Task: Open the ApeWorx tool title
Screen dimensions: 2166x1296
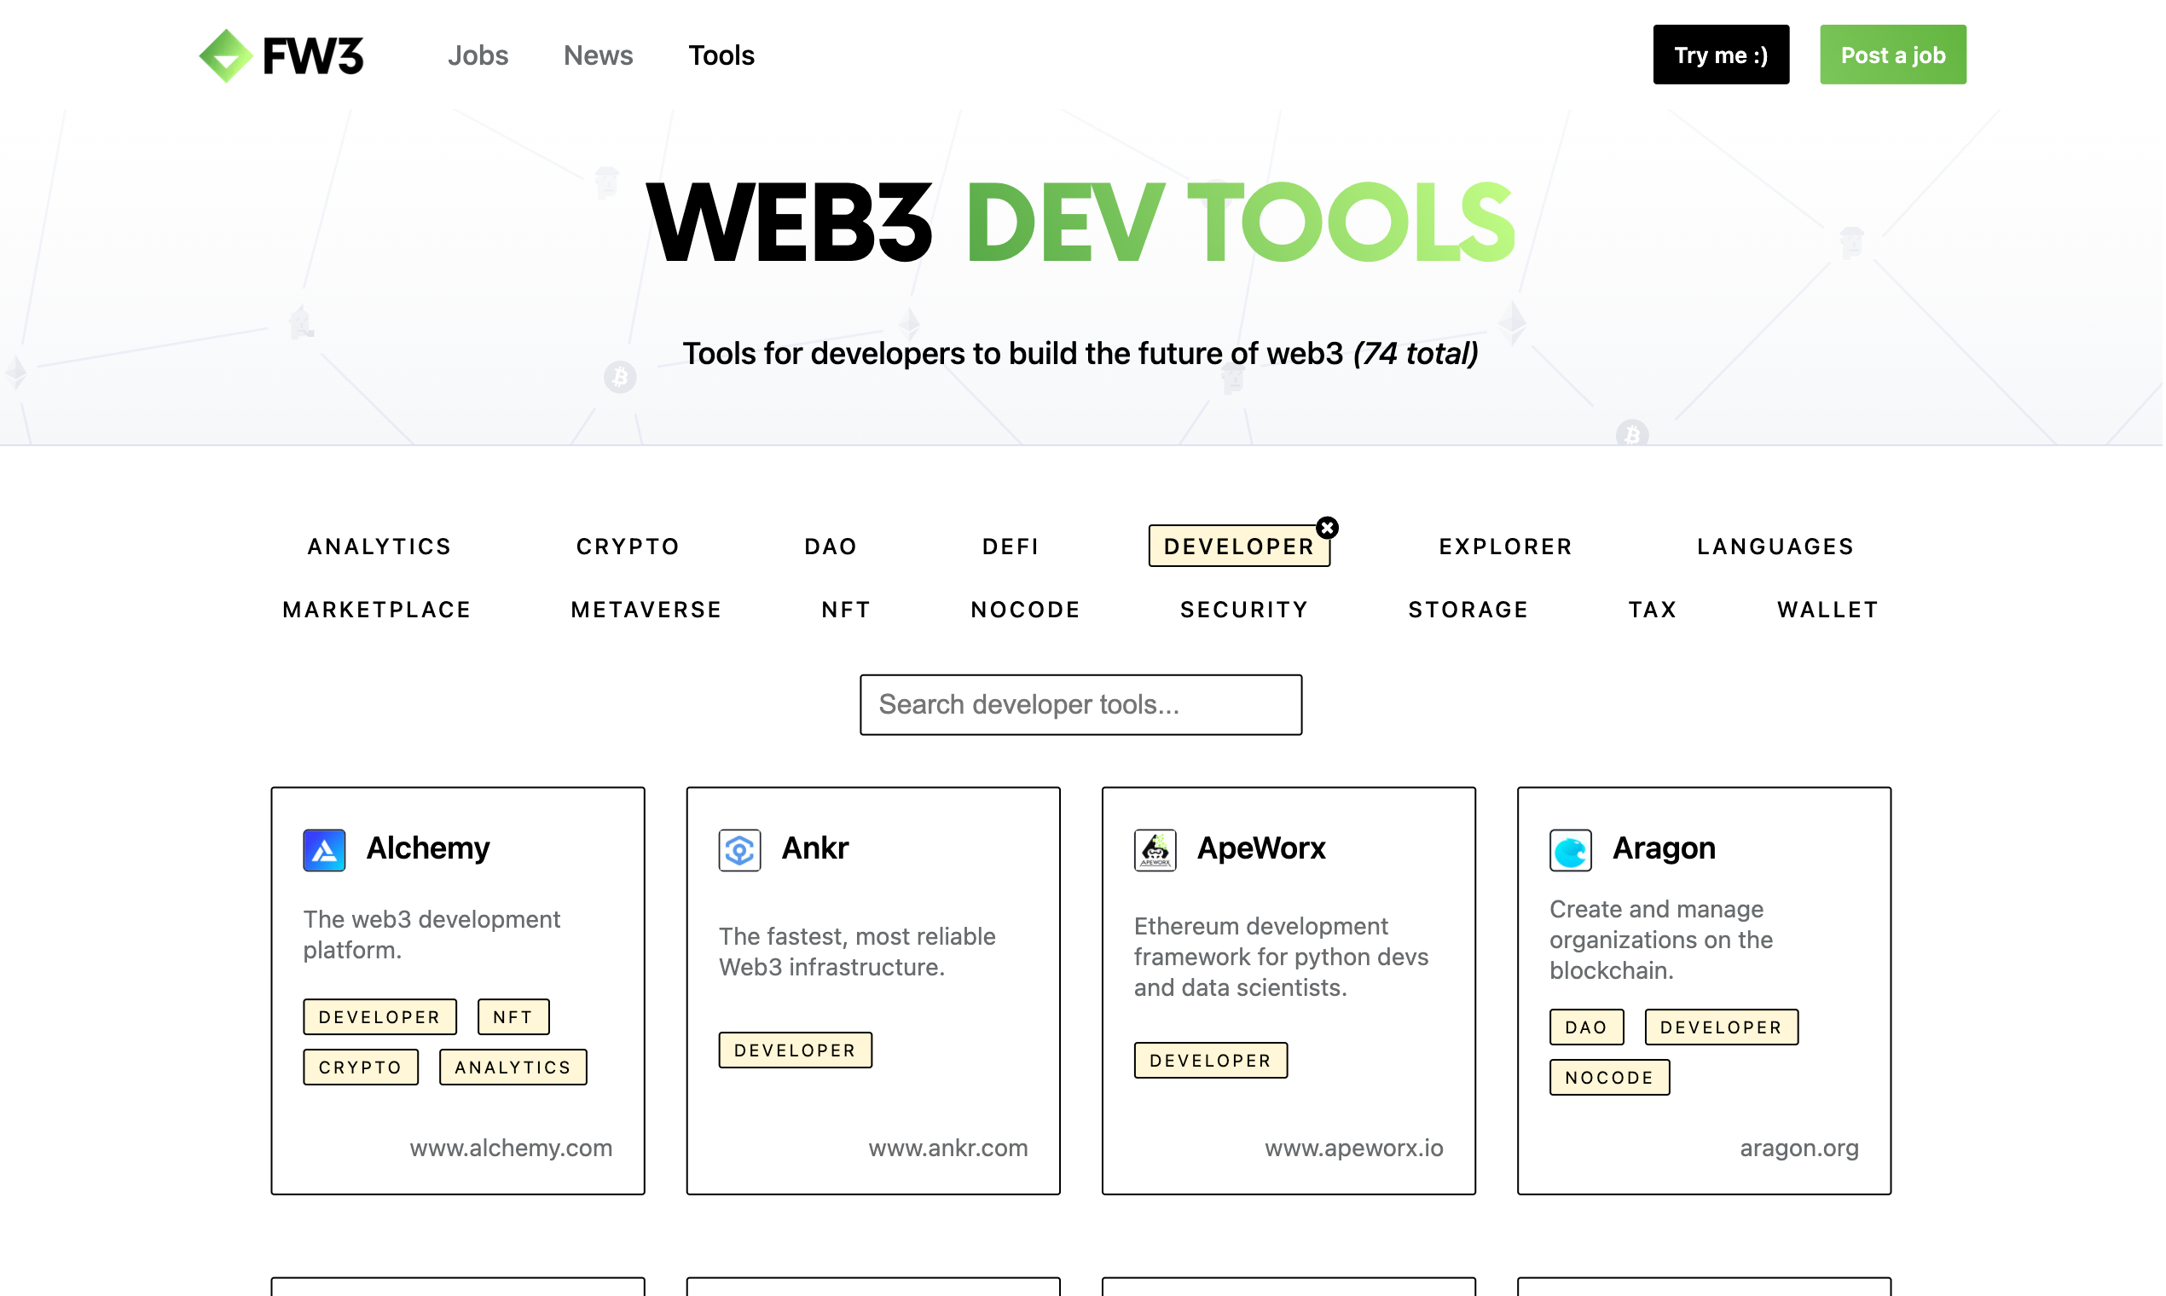Action: point(1261,848)
